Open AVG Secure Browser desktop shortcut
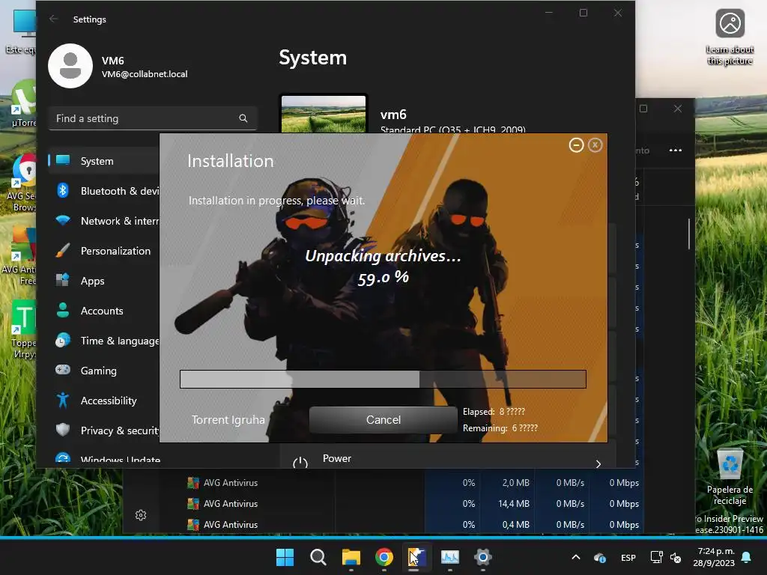Screen dimensions: 767x575 coord(19,183)
